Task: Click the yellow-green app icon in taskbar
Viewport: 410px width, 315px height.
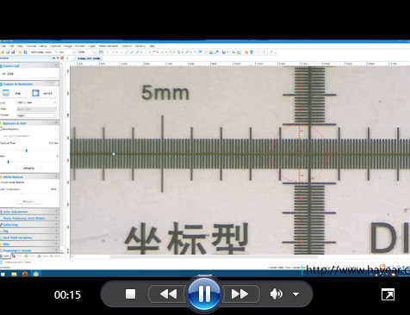Action: point(36,274)
